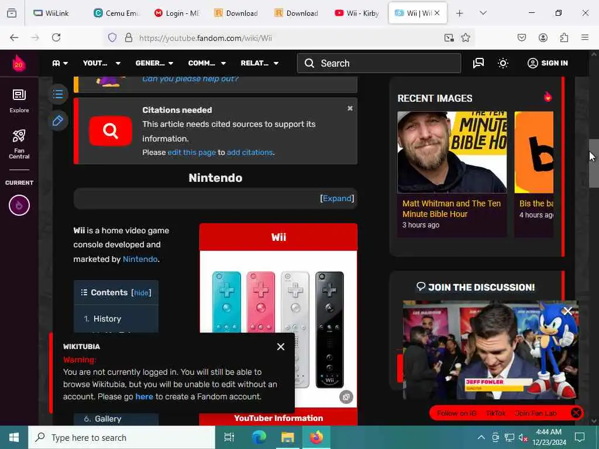Open current wiki circular icon

pos(19,205)
